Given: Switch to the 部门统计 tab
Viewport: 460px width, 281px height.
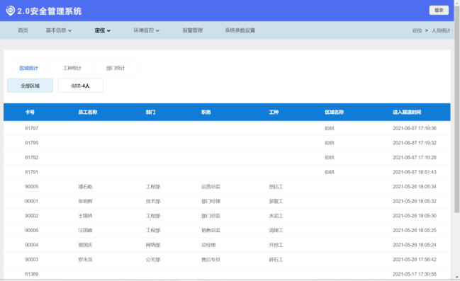Looking at the screenshot, I should pos(116,68).
